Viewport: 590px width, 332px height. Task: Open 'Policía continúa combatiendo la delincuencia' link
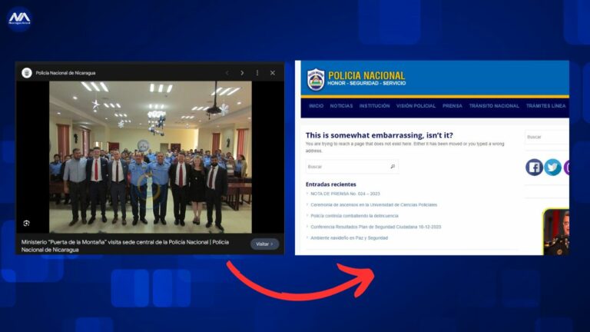tap(354, 216)
